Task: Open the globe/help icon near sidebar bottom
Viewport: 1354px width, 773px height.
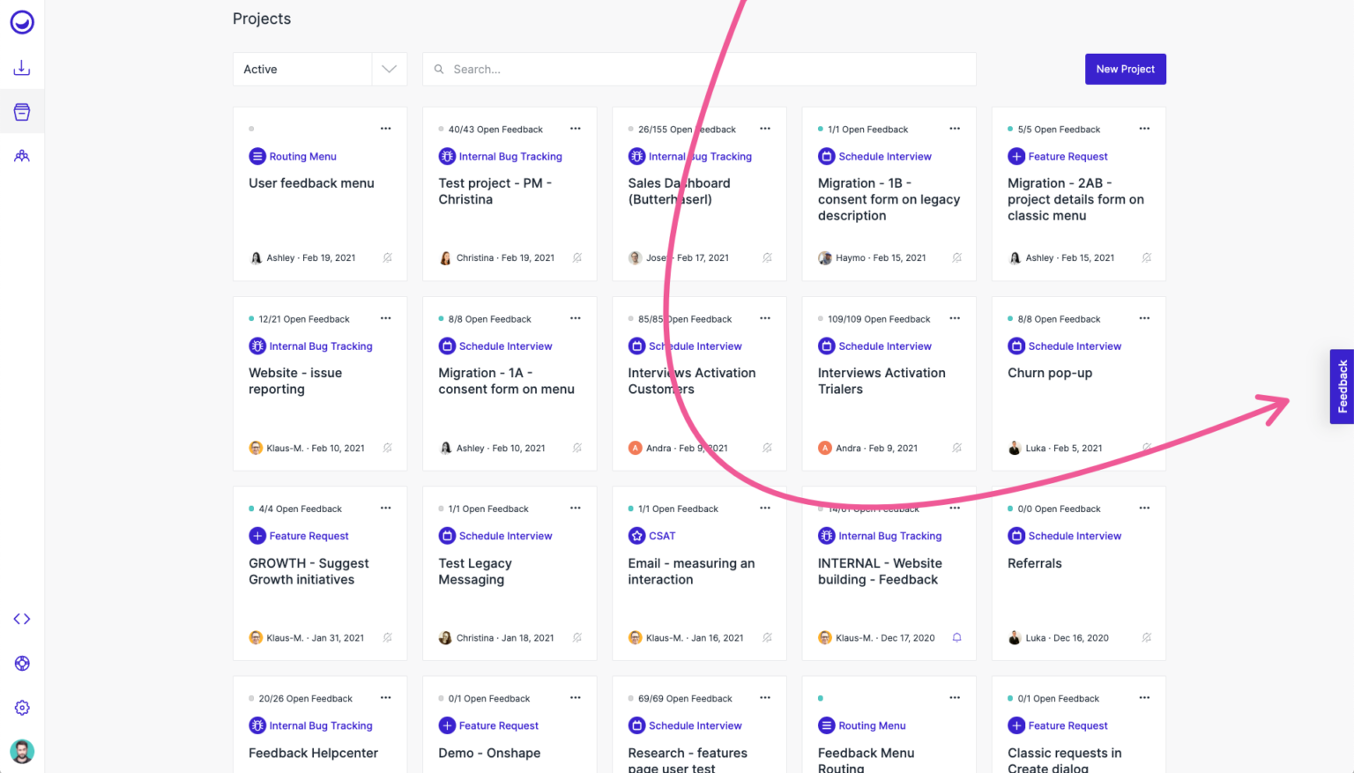Action: (x=22, y=663)
